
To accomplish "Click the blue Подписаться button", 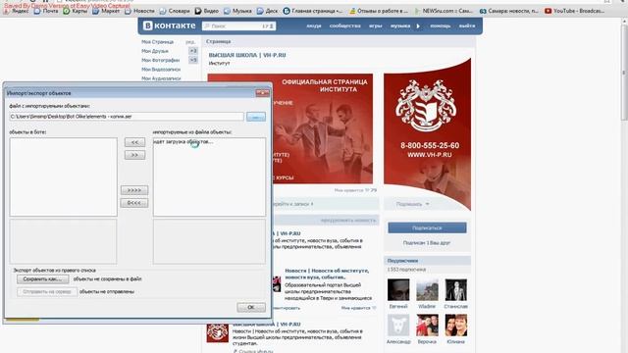I will tap(427, 227).
